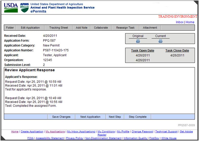Screen dimensions: 199x141
Task: Mark the task as Step Complete
Action: 138,117
